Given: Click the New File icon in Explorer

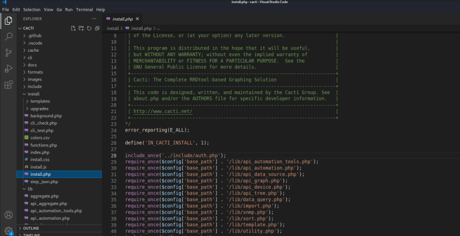Looking at the screenshot, I should tap(74, 28).
